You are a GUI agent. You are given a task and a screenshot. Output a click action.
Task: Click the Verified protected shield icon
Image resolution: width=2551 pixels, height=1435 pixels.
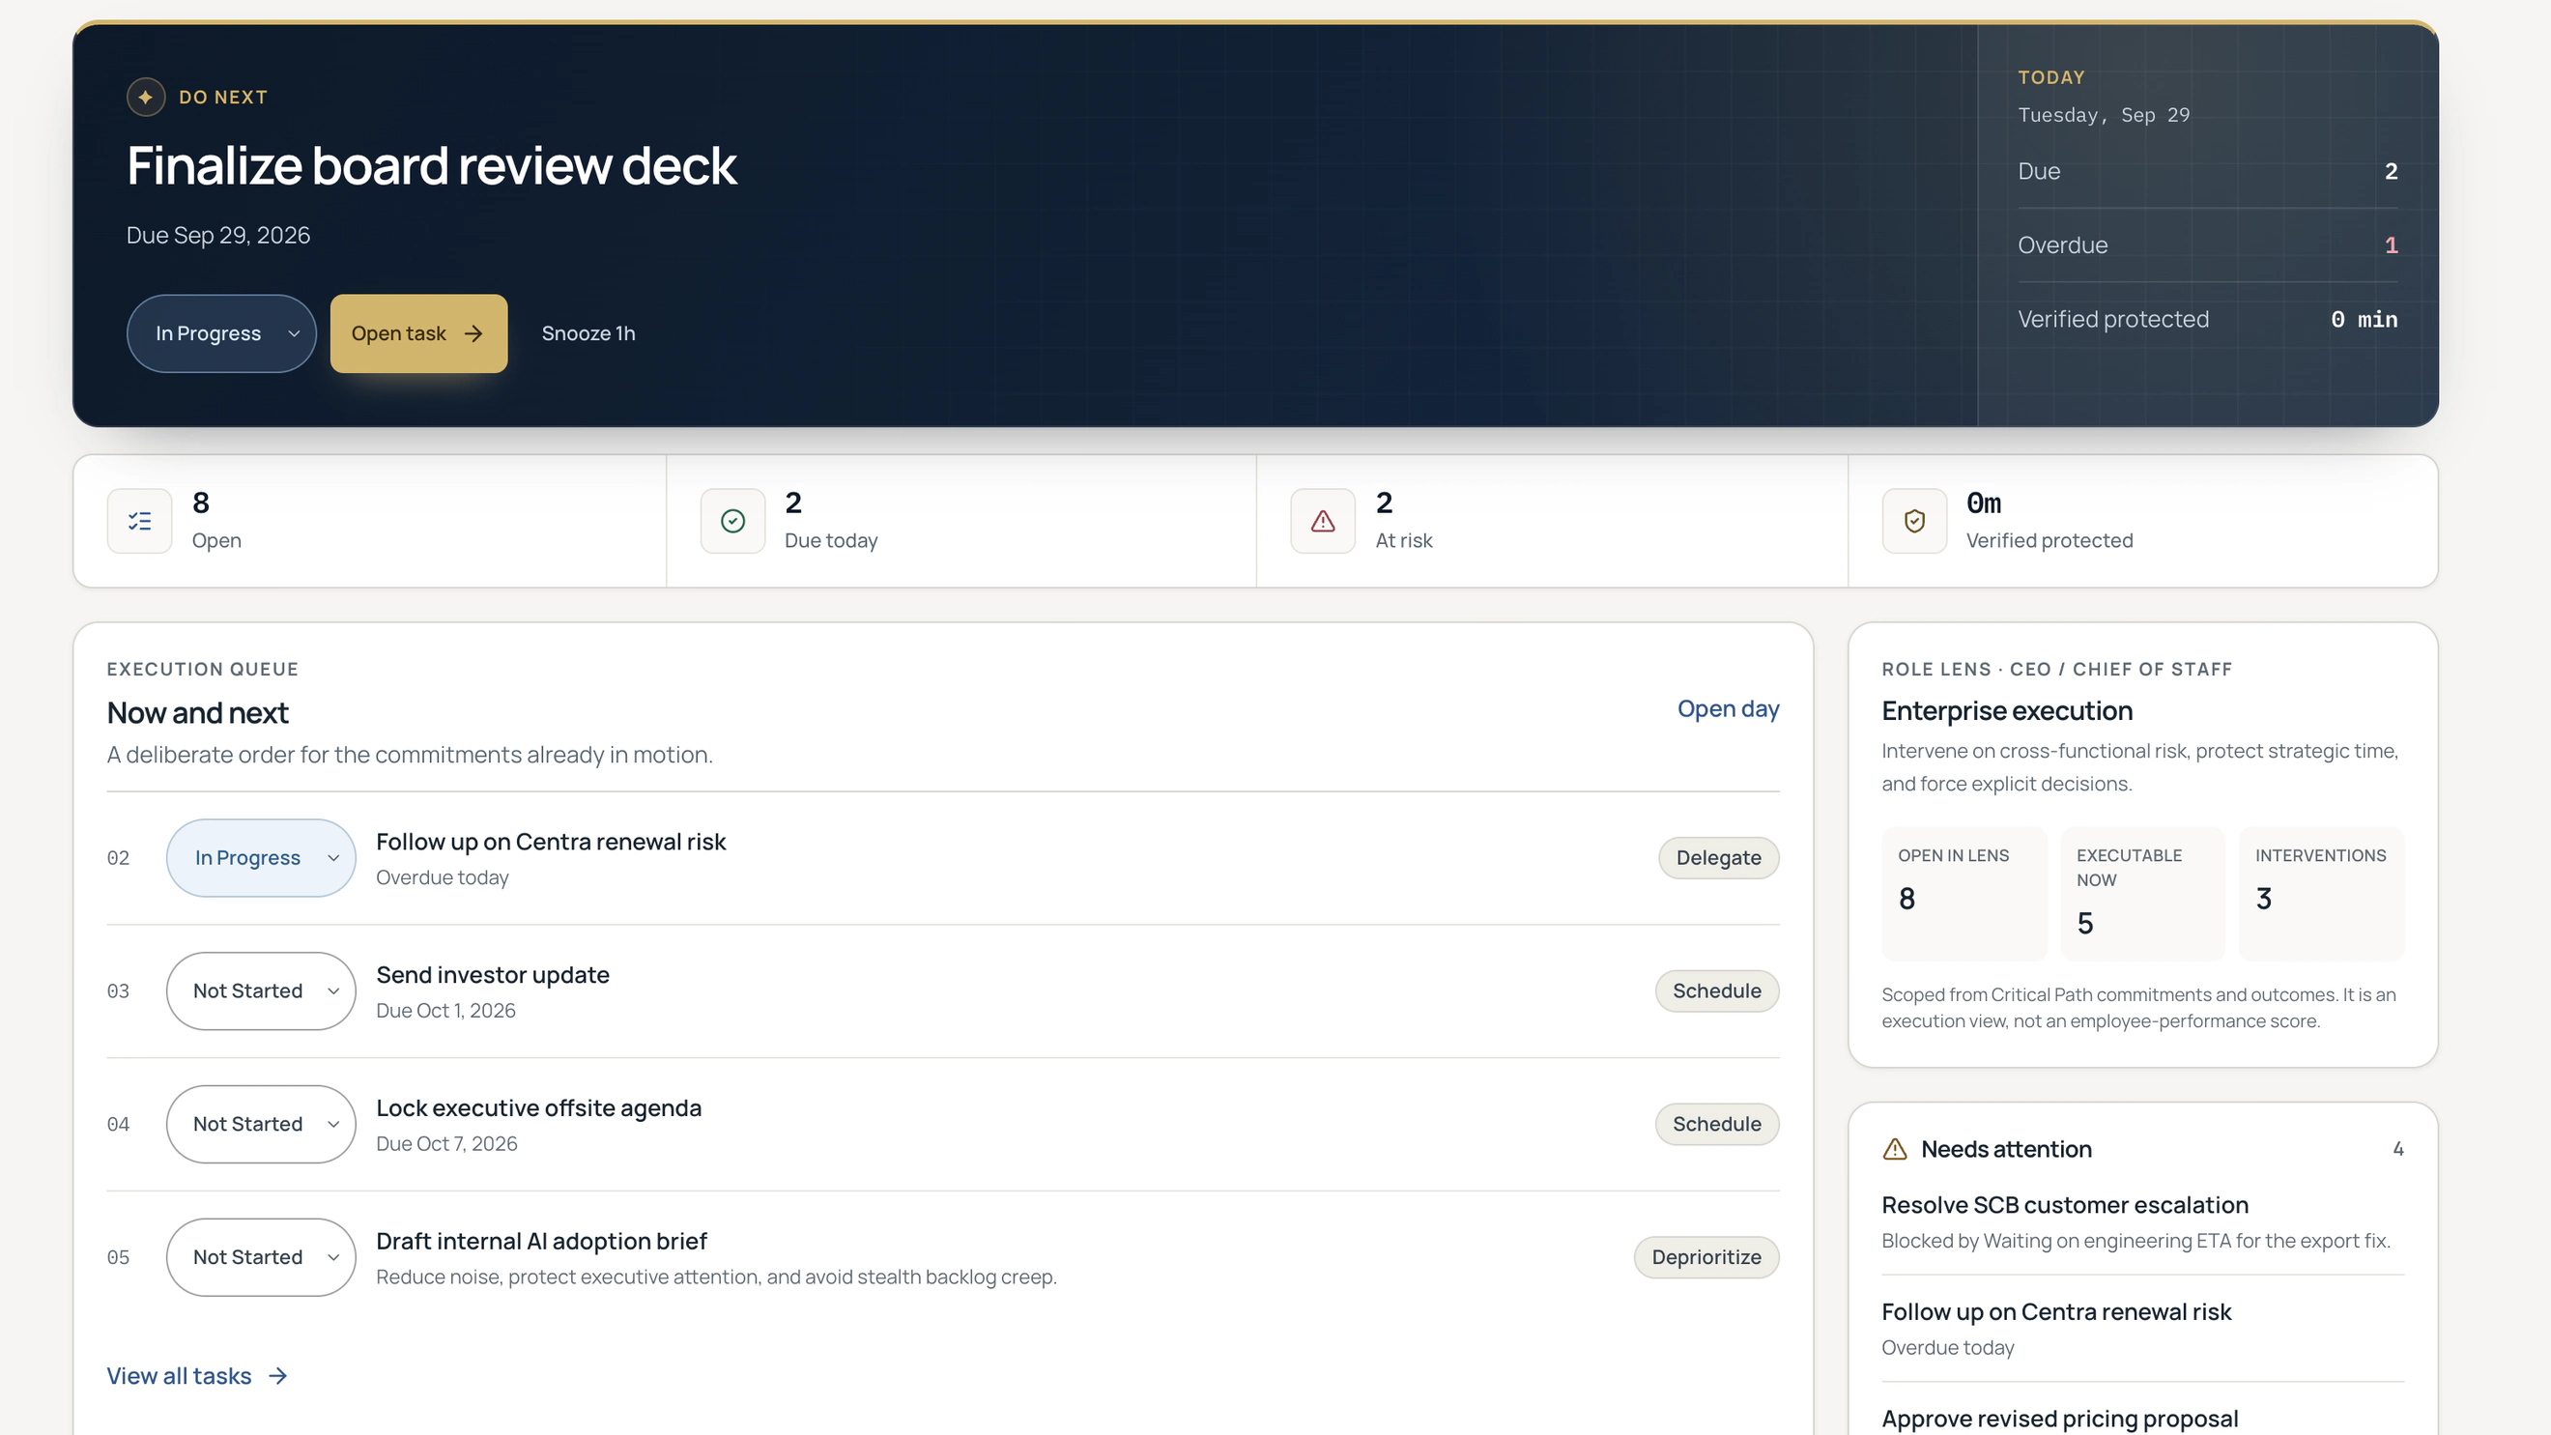click(x=1914, y=521)
